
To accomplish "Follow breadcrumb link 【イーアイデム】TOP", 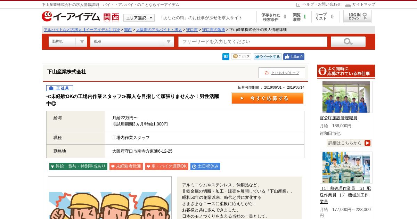I will tap(82, 30).
